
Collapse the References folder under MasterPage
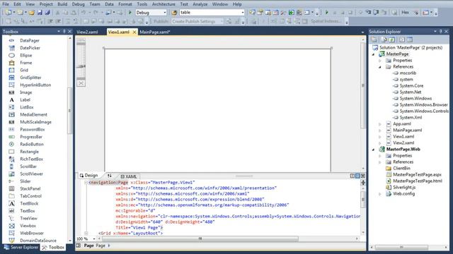point(380,67)
